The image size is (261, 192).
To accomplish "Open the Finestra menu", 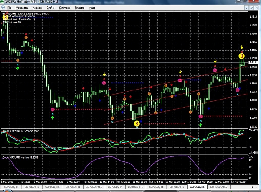I will 80,8.
